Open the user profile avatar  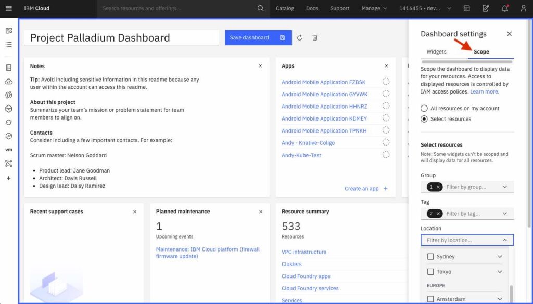point(524,8)
